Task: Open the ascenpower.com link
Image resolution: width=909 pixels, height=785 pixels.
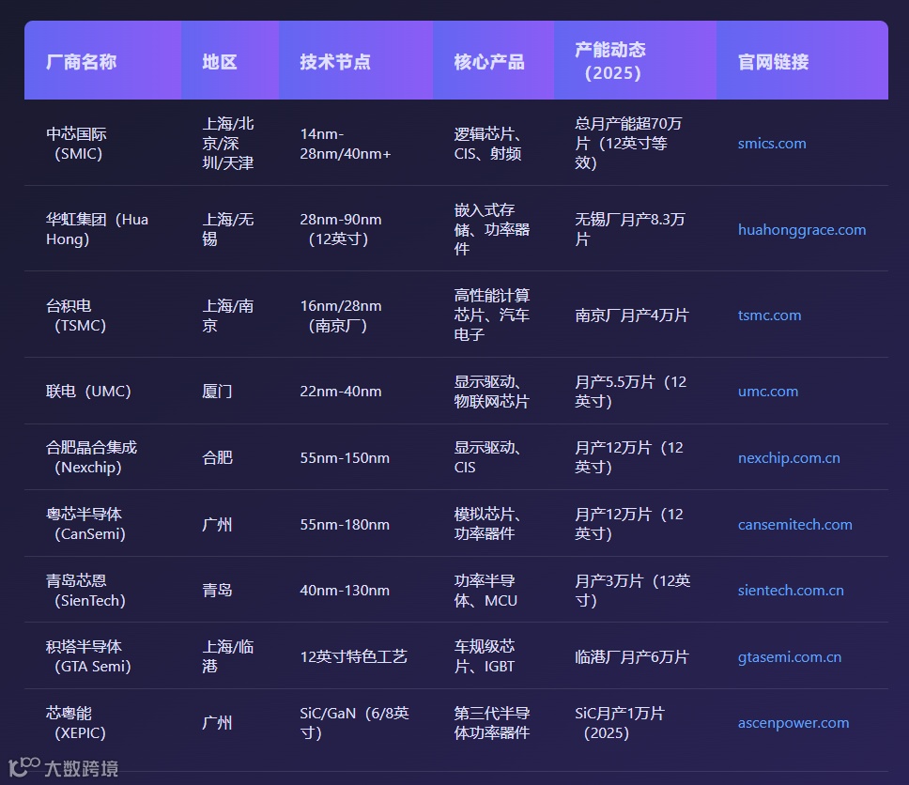Action: click(x=793, y=723)
